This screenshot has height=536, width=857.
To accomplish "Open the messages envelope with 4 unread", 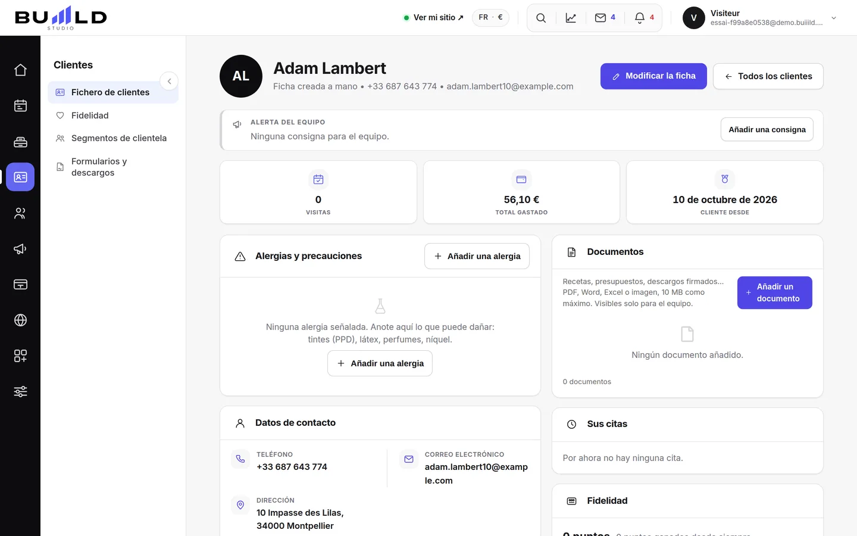I will [x=605, y=18].
